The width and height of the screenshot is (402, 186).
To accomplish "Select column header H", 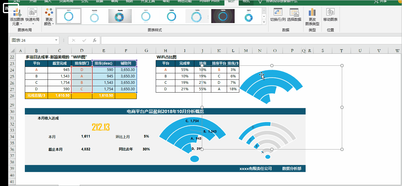I will click(x=166, y=51).
